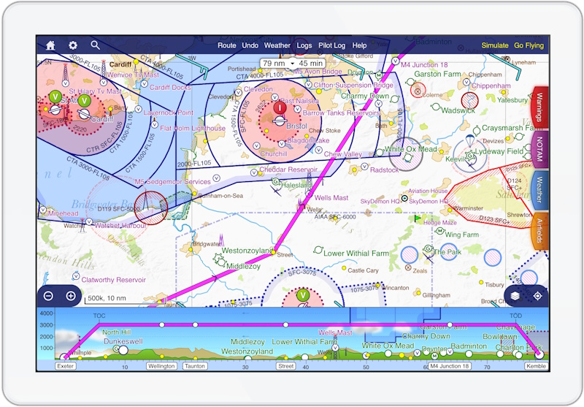This screenshot has width=584, height=407.
Task: Tap the green V marker below Street
Action: coord(303,295)
